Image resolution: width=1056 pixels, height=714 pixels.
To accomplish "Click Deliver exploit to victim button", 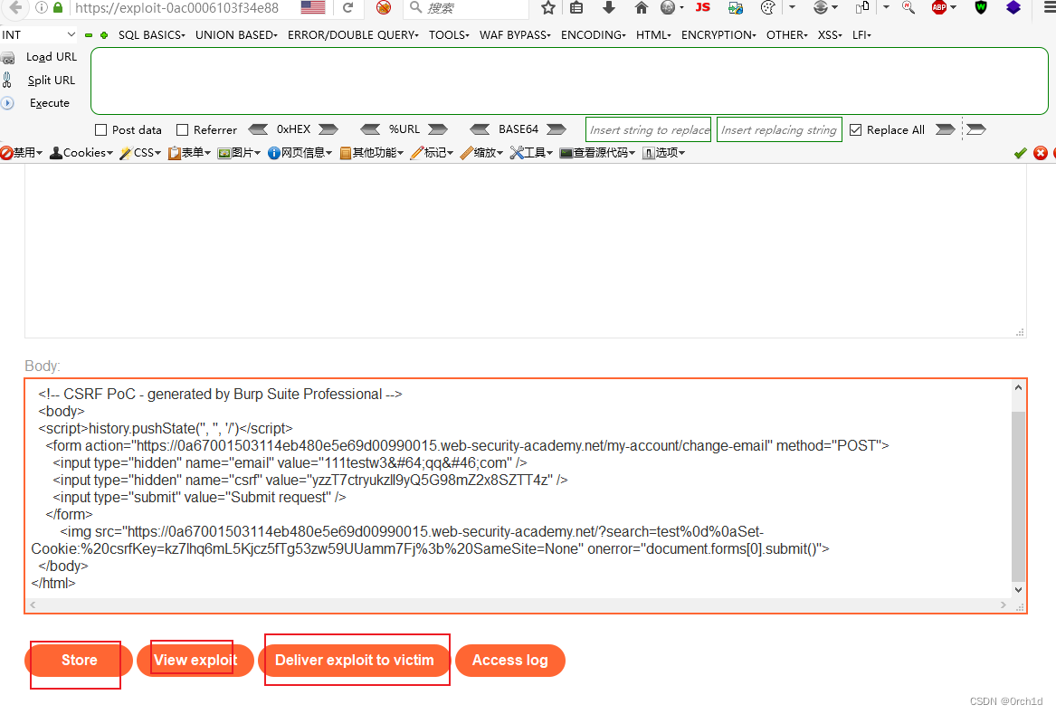I will [x=354, y=660].
